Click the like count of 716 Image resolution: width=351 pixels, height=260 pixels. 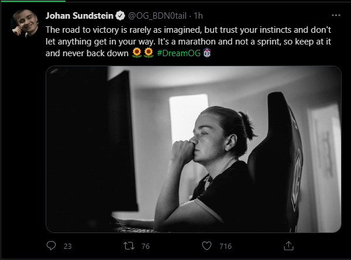click(225, 247)
